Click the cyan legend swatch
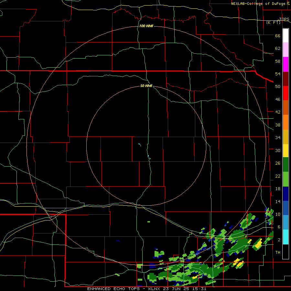This screenshot has width=291, height=291. [x=286, y=237]
